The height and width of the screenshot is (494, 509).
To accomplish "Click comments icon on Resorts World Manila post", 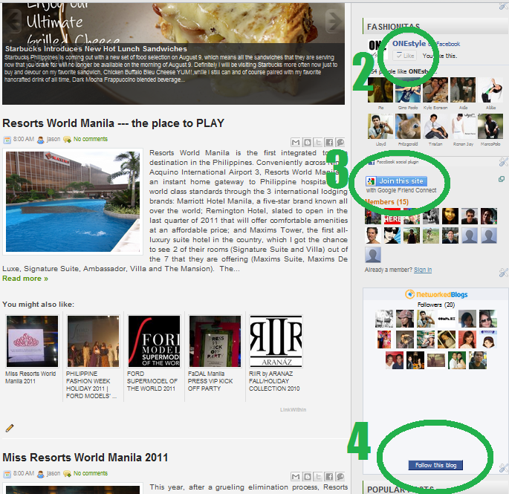I will point(67,140).
